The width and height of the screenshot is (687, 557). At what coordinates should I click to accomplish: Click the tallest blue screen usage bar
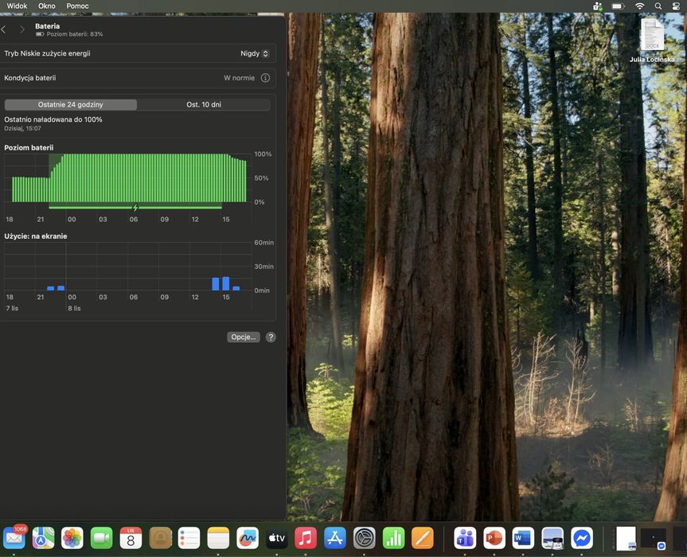[x=225, y=283]
